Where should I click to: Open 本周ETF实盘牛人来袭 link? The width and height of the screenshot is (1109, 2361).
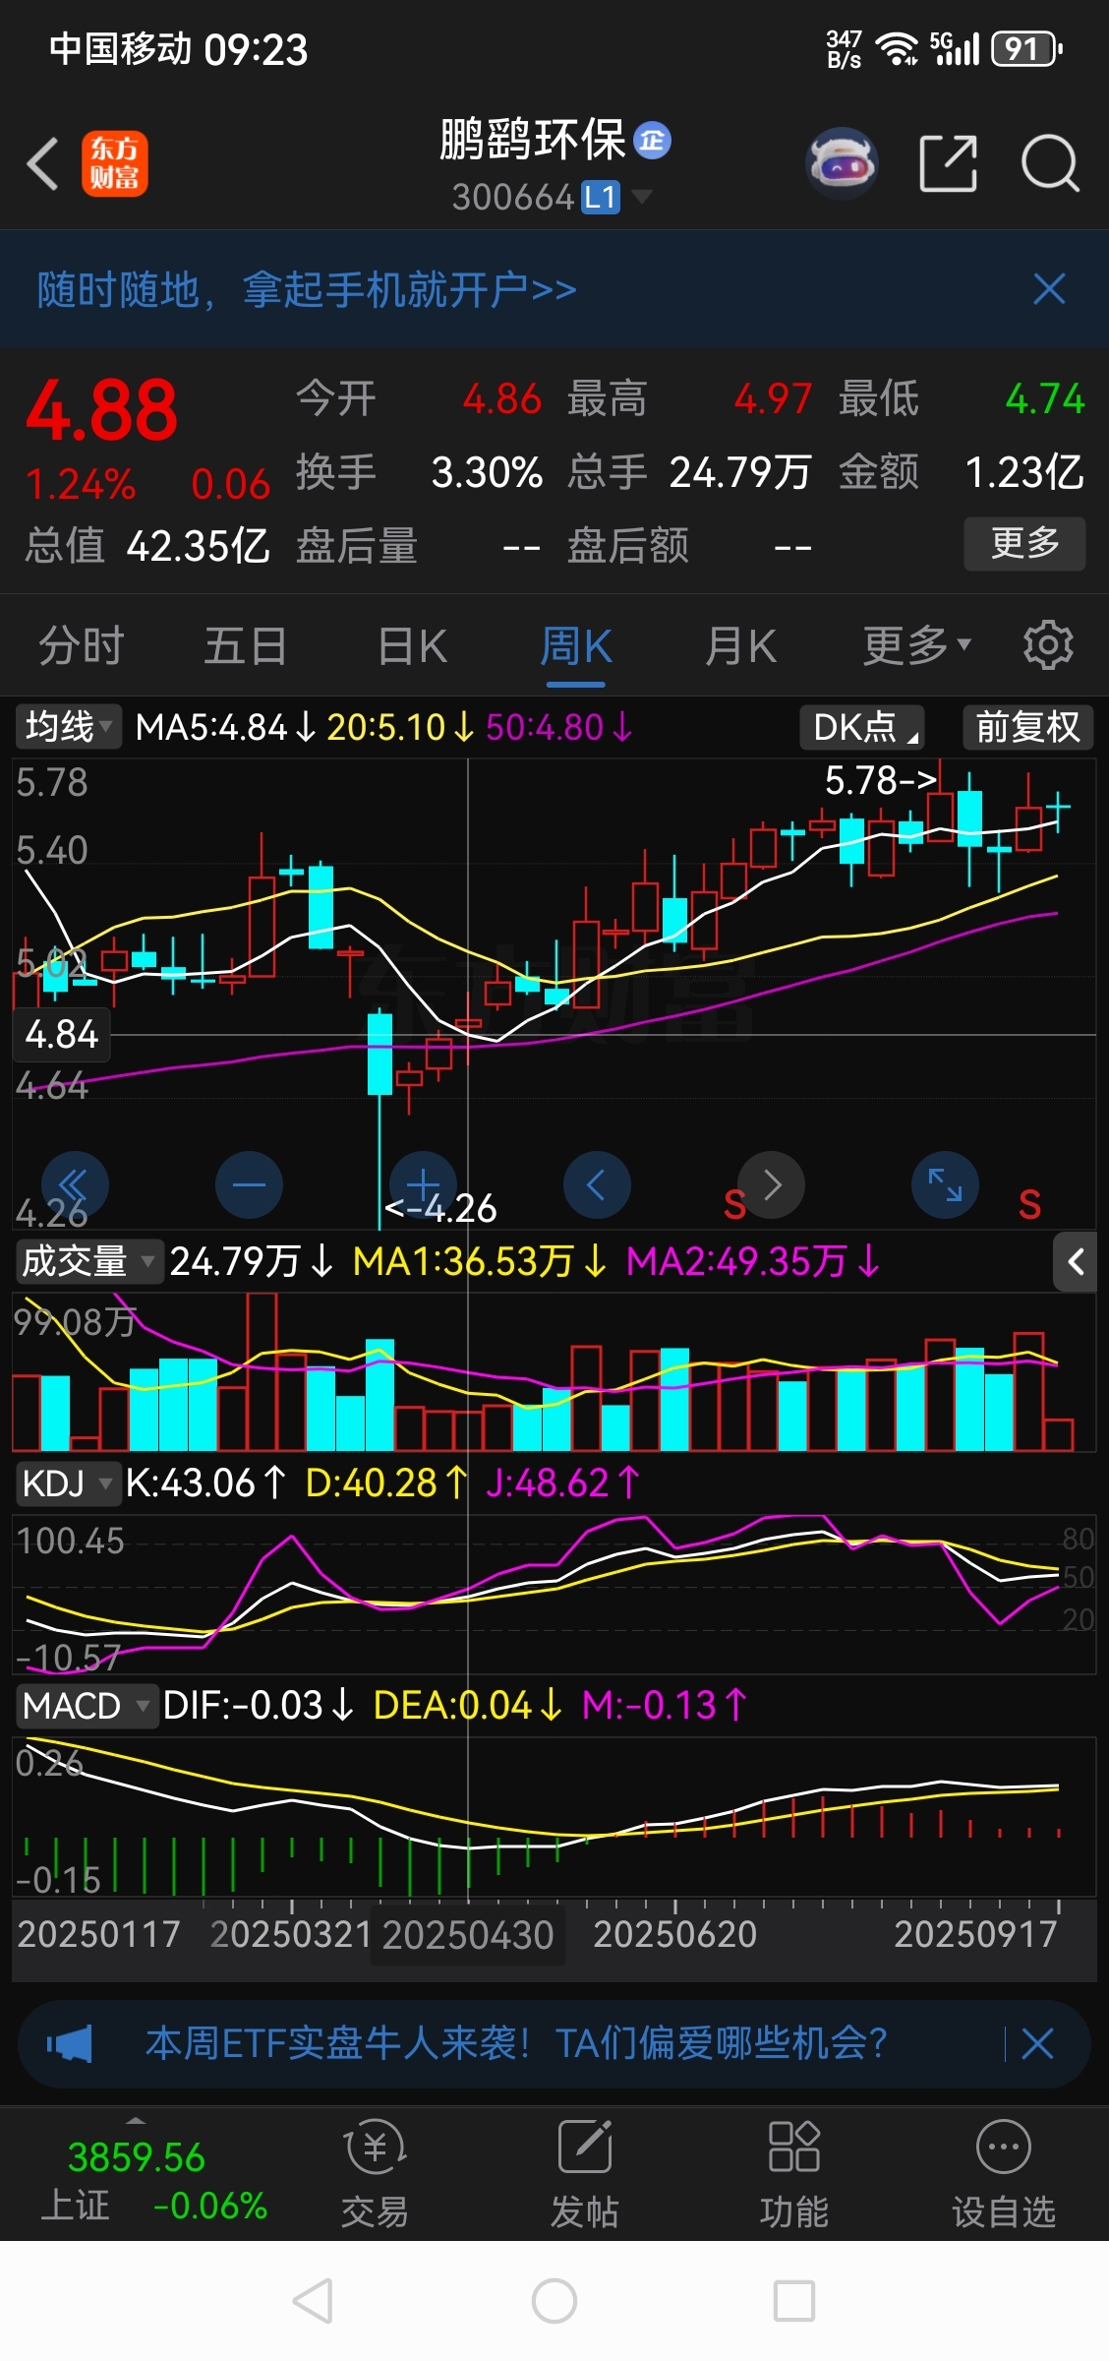tap(516, 2044)
